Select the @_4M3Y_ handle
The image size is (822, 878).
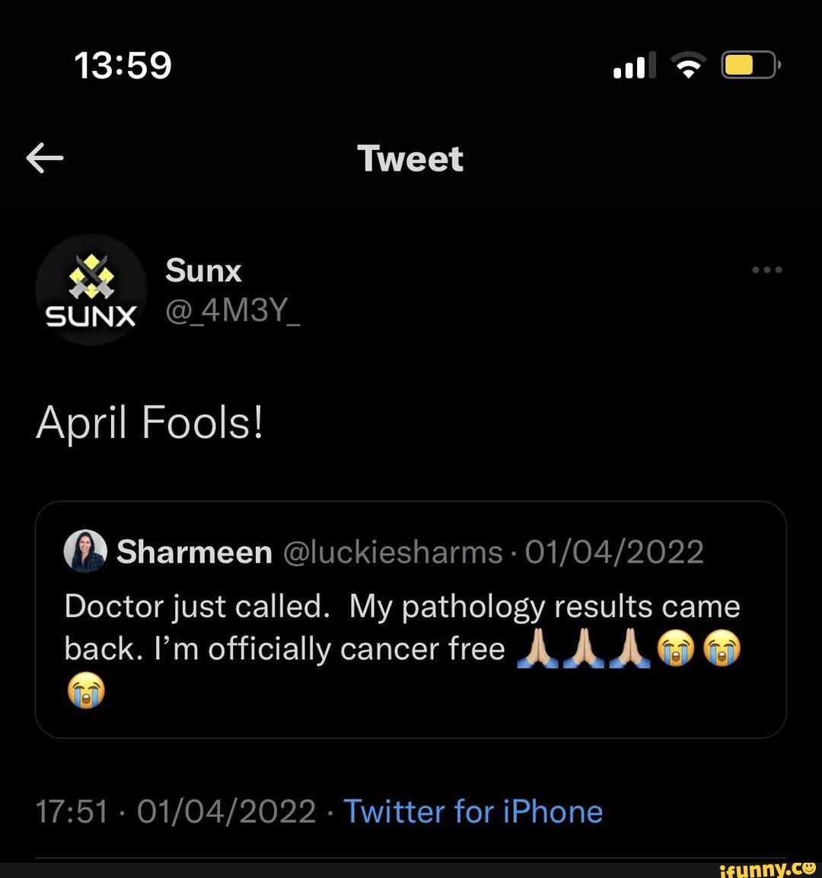pos(233,311)
